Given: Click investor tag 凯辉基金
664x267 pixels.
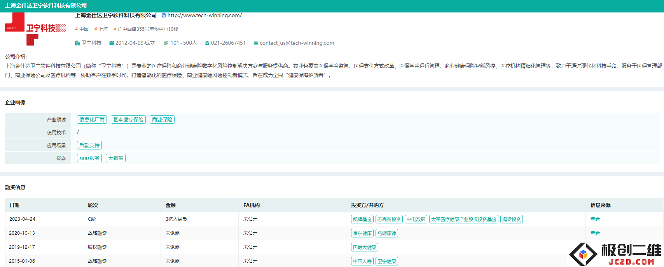Looking at the screenshot, I should tap(362, 220).
